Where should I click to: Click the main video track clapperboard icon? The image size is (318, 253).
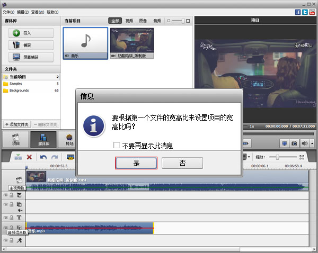[19, 179]
